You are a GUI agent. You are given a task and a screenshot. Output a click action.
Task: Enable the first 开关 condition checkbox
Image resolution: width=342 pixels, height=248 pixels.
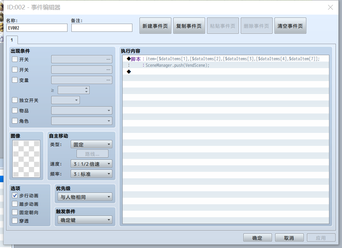(15, 59)
